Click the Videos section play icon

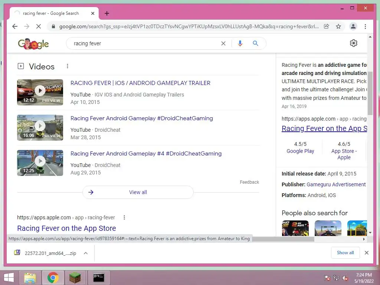21,66
